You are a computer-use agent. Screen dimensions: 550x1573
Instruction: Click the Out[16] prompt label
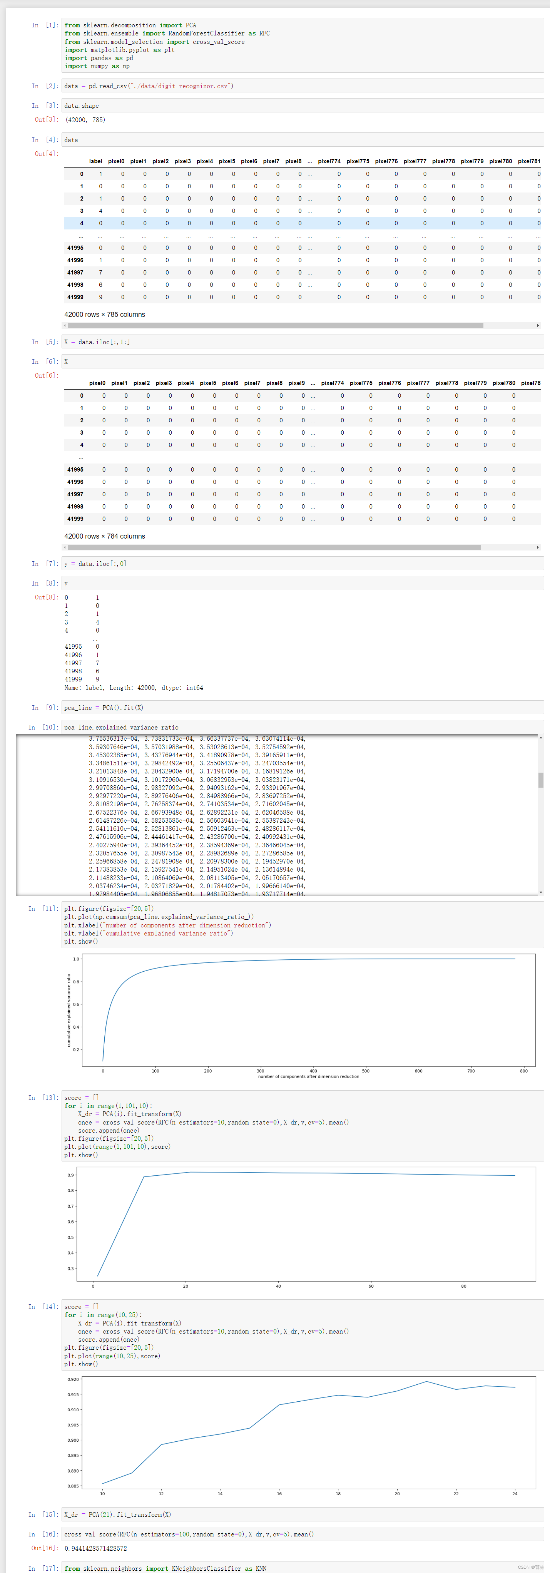click(45, 1548)
